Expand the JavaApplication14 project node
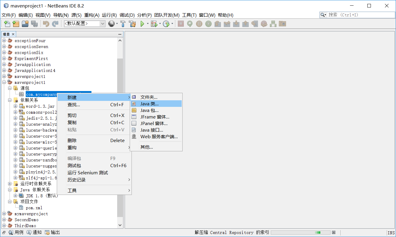 4,70
